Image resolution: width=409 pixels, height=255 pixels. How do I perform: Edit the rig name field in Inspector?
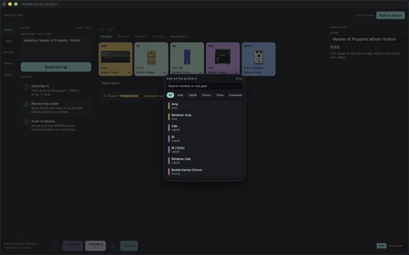coord(368,39)
